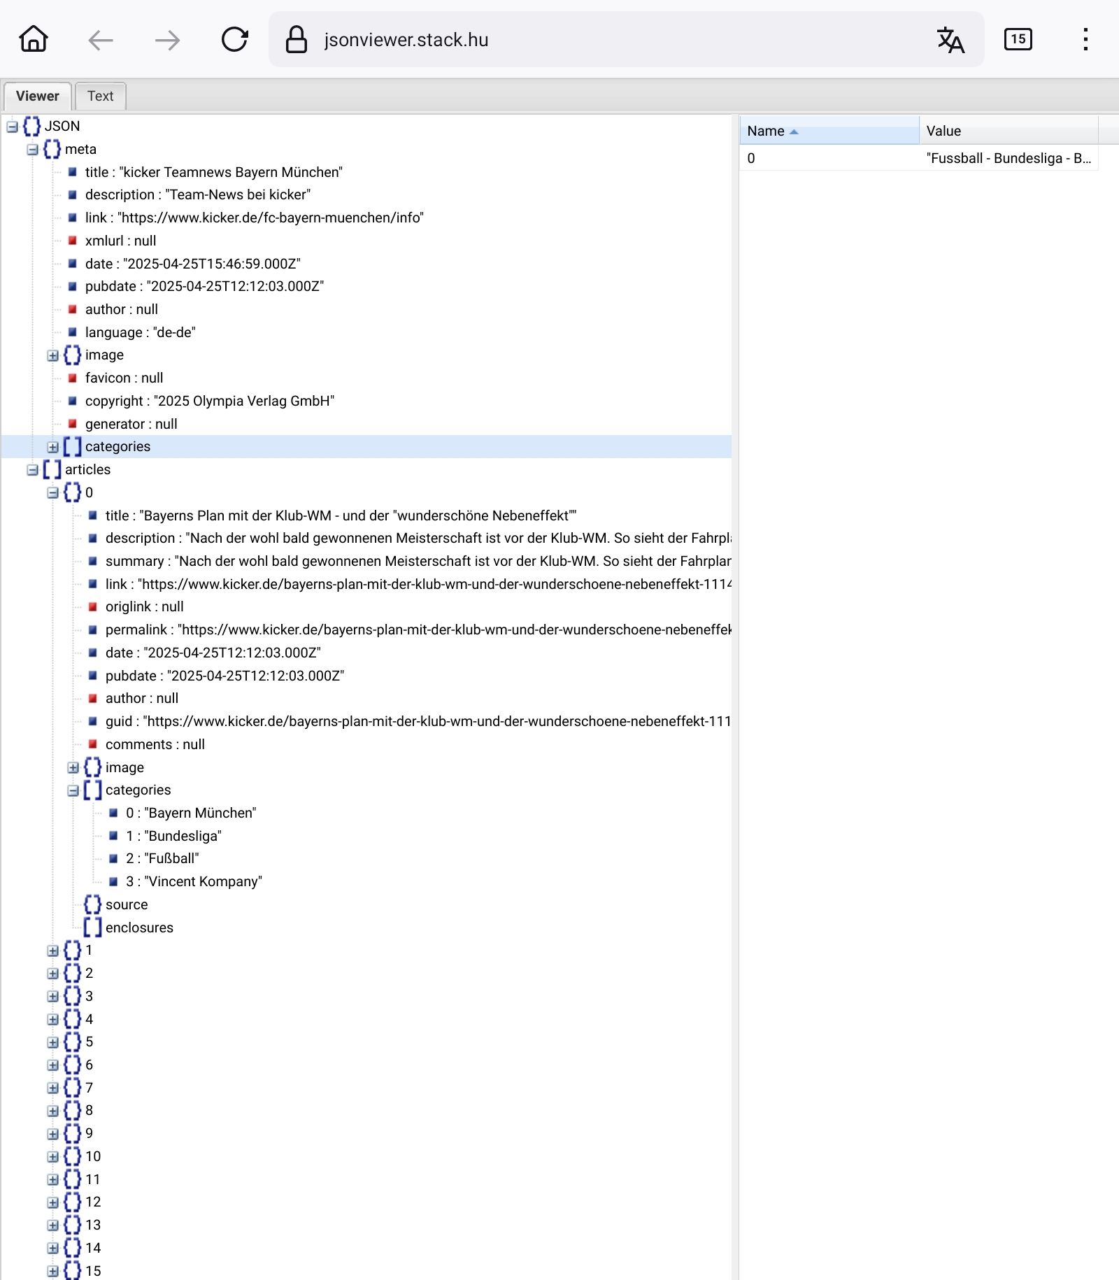Select article title "Bayerns Plan mit der Klub-WM"
This screenshot has width=1119, height=1280.
click(341, 515)
